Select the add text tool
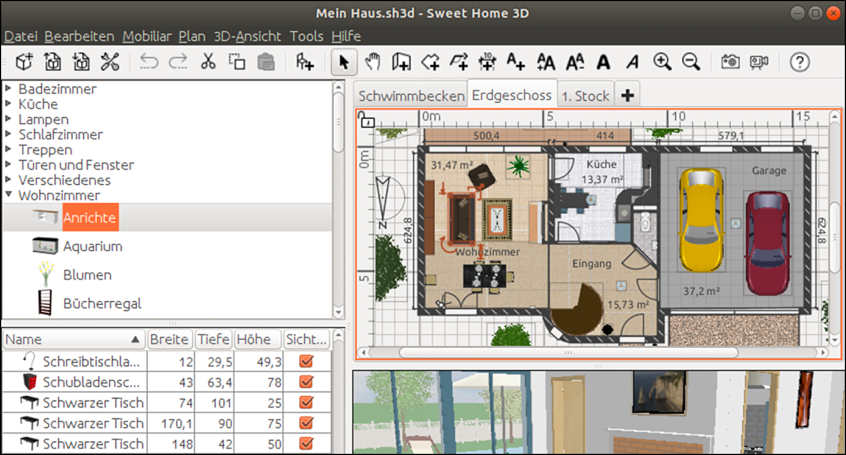This screenshot has width=846, height=455. pos(516,62)
